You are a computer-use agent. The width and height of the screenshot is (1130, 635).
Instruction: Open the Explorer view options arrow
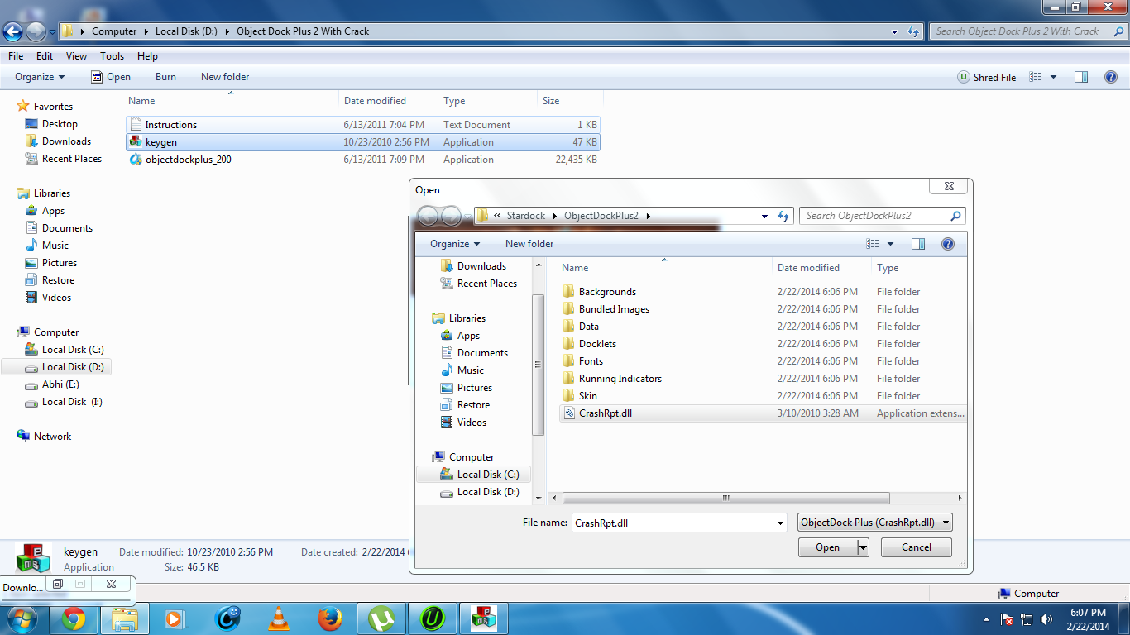[x=1053, y=77]
